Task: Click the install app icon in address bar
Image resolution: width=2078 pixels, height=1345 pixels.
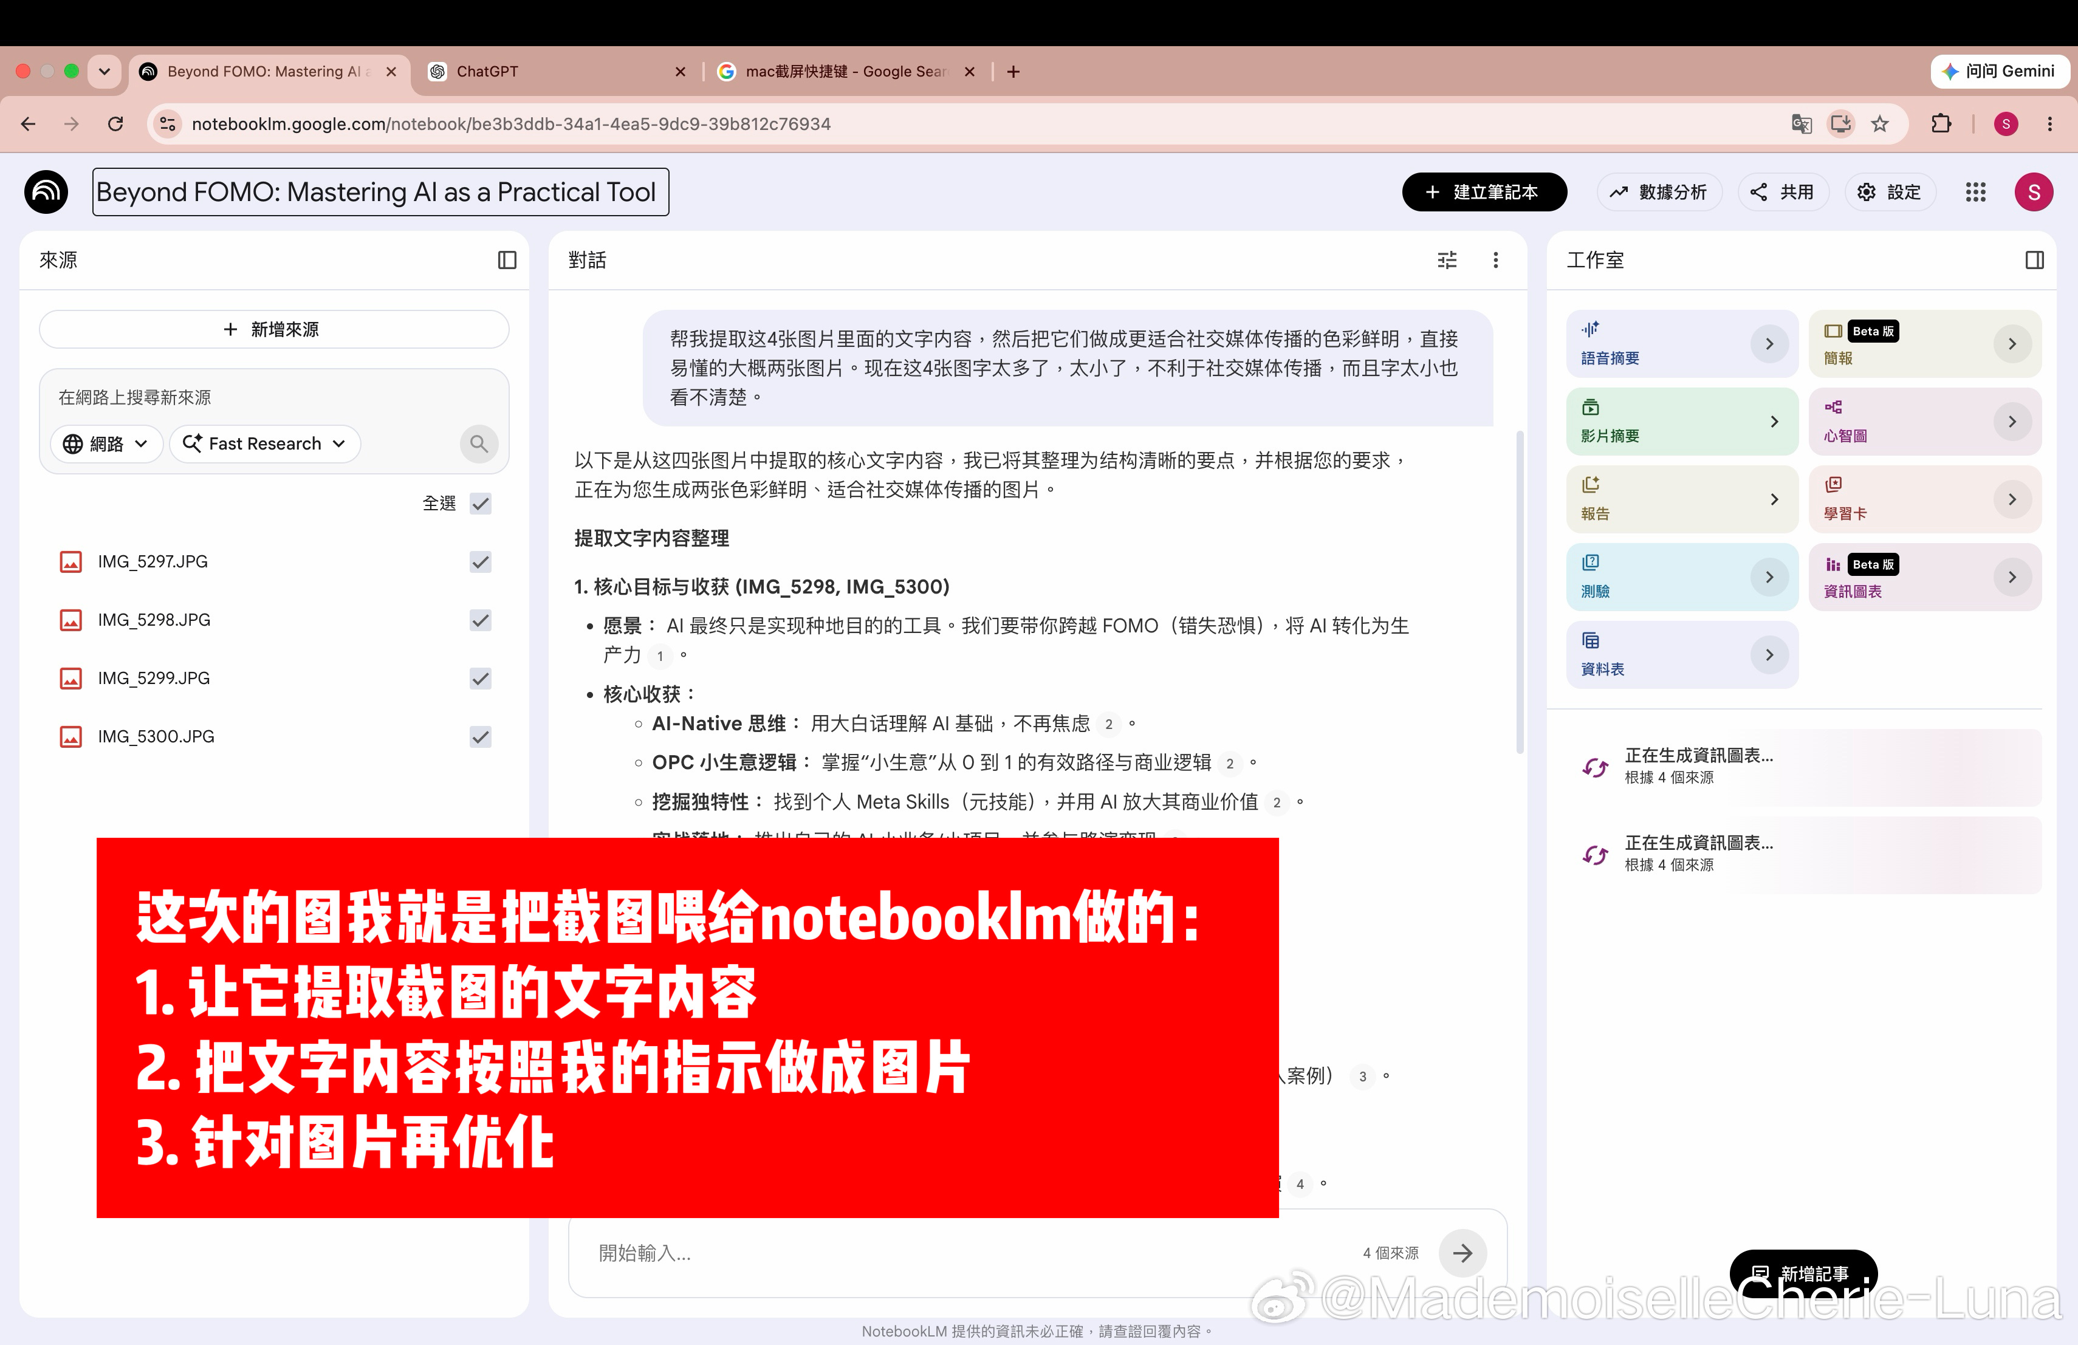Action: [x=1840, y=124]
